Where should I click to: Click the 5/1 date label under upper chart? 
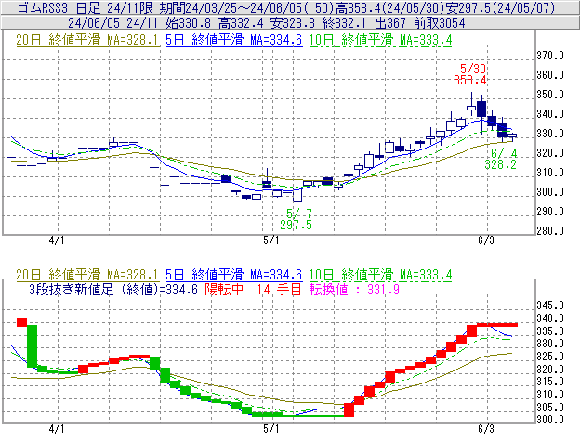click(271, 240)
